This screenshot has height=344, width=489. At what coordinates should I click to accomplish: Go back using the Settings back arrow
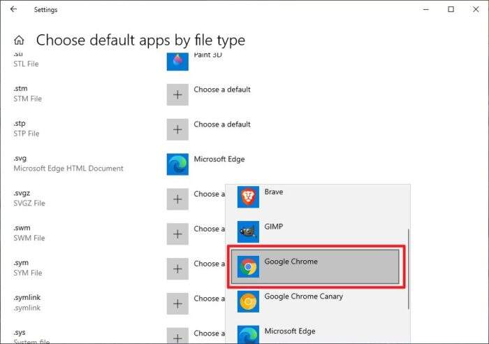pyautogui.click(x=13, y=9)
